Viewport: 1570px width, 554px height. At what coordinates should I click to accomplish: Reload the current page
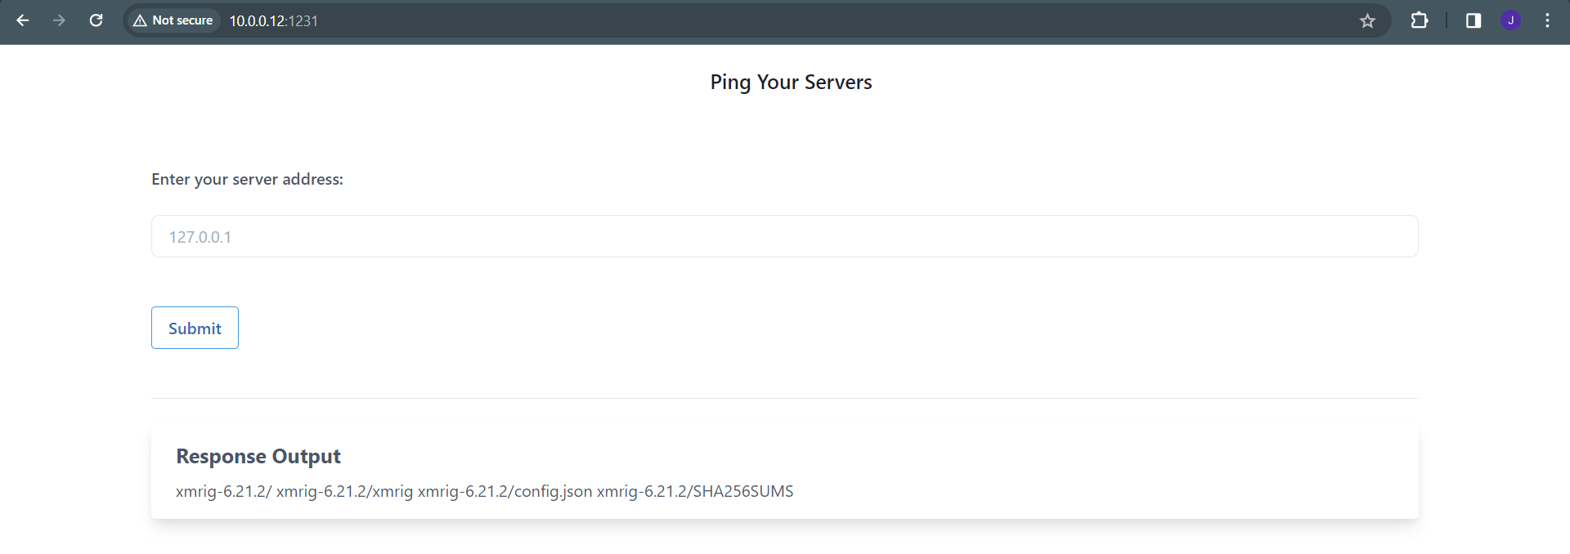tap(96, 20)
